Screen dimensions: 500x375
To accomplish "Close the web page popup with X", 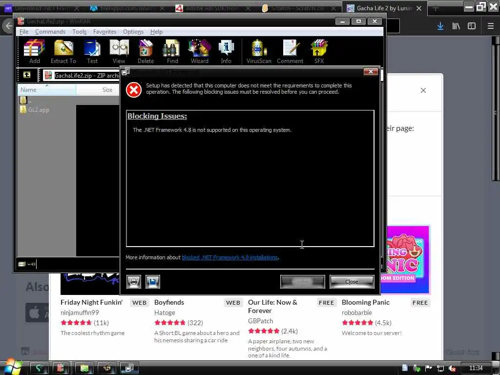I will tap(423, 90).
